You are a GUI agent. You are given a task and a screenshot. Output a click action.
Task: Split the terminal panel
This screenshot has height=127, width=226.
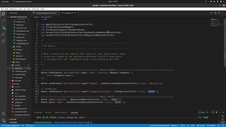point(213,112)
